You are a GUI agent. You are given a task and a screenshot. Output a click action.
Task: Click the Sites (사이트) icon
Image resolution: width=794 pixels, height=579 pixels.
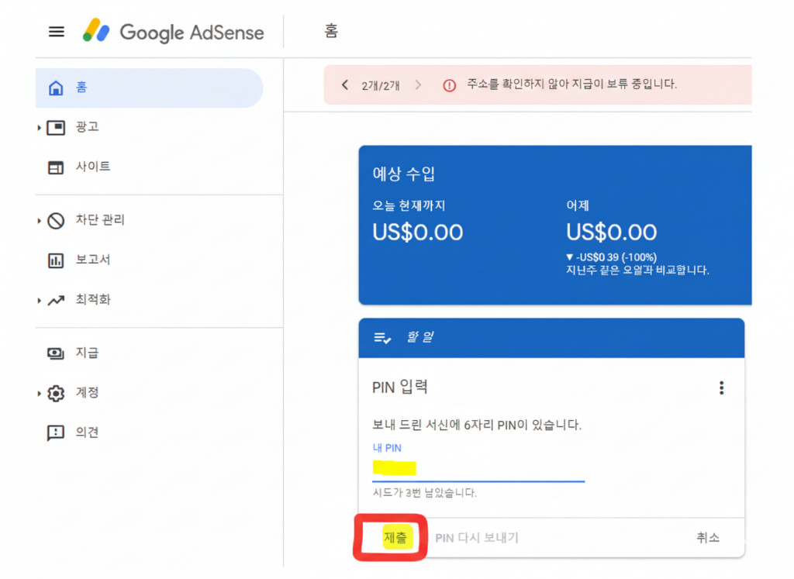coord(56,167)
